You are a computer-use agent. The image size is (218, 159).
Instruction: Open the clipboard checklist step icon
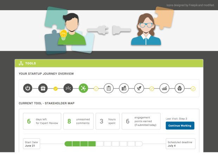[109, 88]
